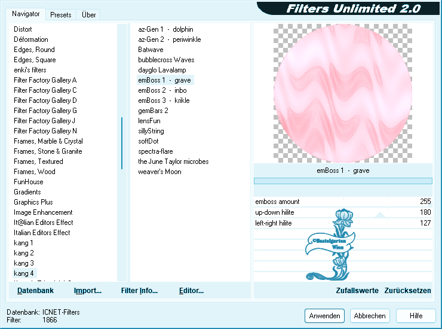
Task: Choose az-Gen 1 - dolphin filter
Action: pyautogui.click(x=165, y=29)
